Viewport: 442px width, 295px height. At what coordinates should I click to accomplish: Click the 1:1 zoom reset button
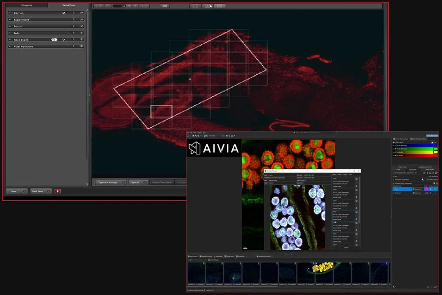pos(144,6)
